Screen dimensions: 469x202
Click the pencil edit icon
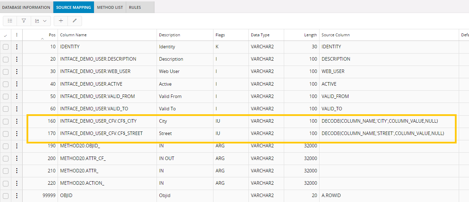point(75,21)
